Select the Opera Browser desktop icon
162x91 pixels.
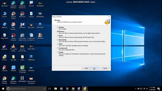(13, 37)
